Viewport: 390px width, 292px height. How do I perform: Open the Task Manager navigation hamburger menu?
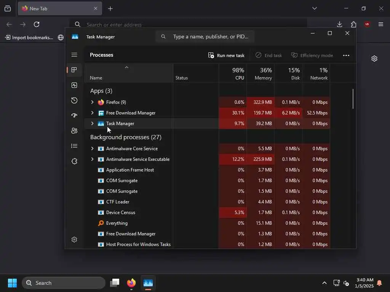coord(74,55)
